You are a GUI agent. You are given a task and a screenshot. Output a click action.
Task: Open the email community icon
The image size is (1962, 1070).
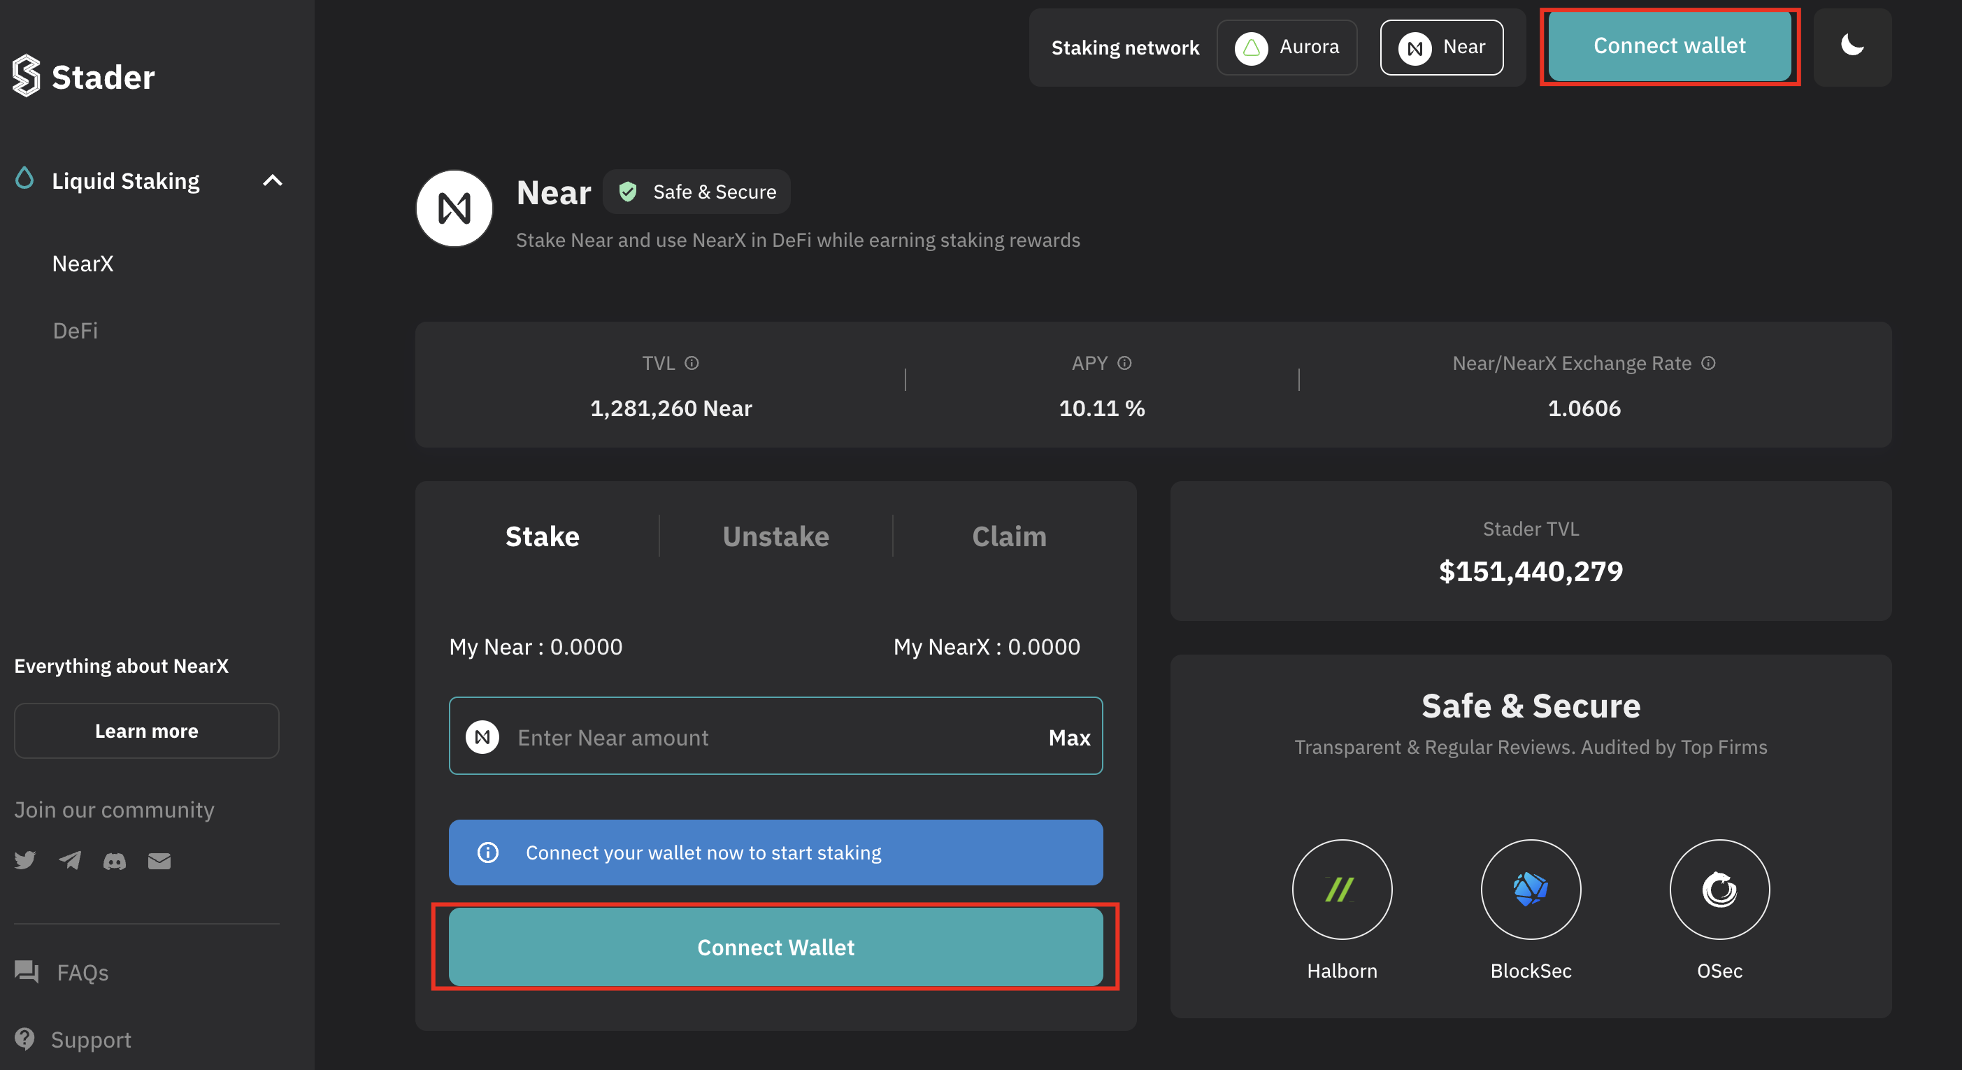159,861
